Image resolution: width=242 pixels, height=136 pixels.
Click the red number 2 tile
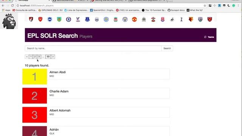click(x=34, y=96)
